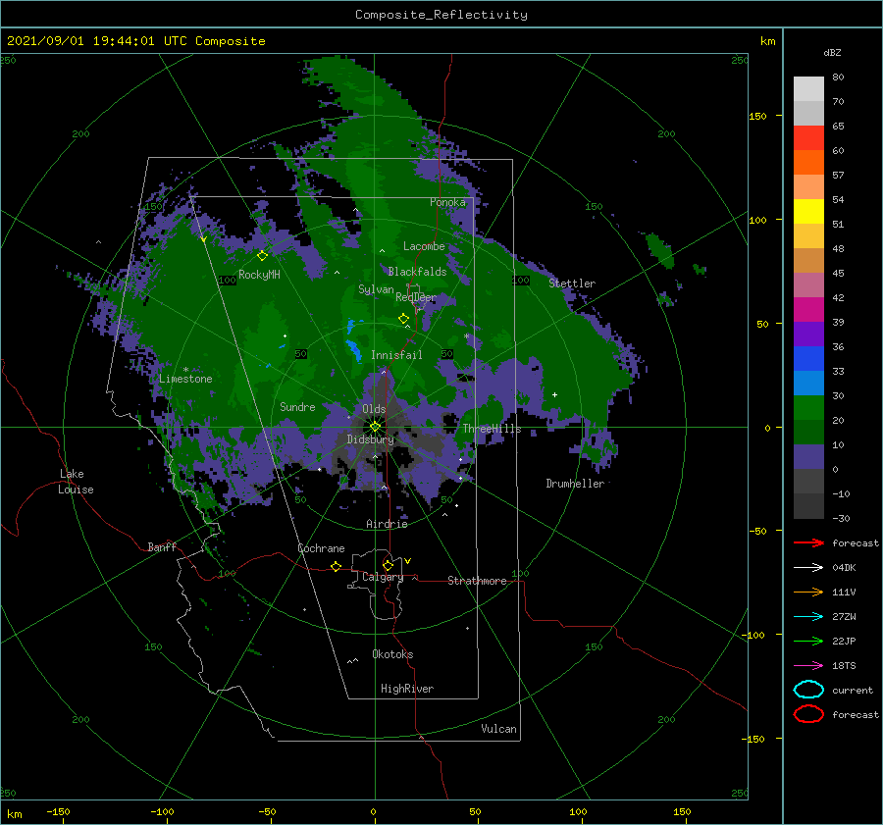Click the Cochrane city label
Viewport: 883px width, 825px height.
(x=321, y=548)
